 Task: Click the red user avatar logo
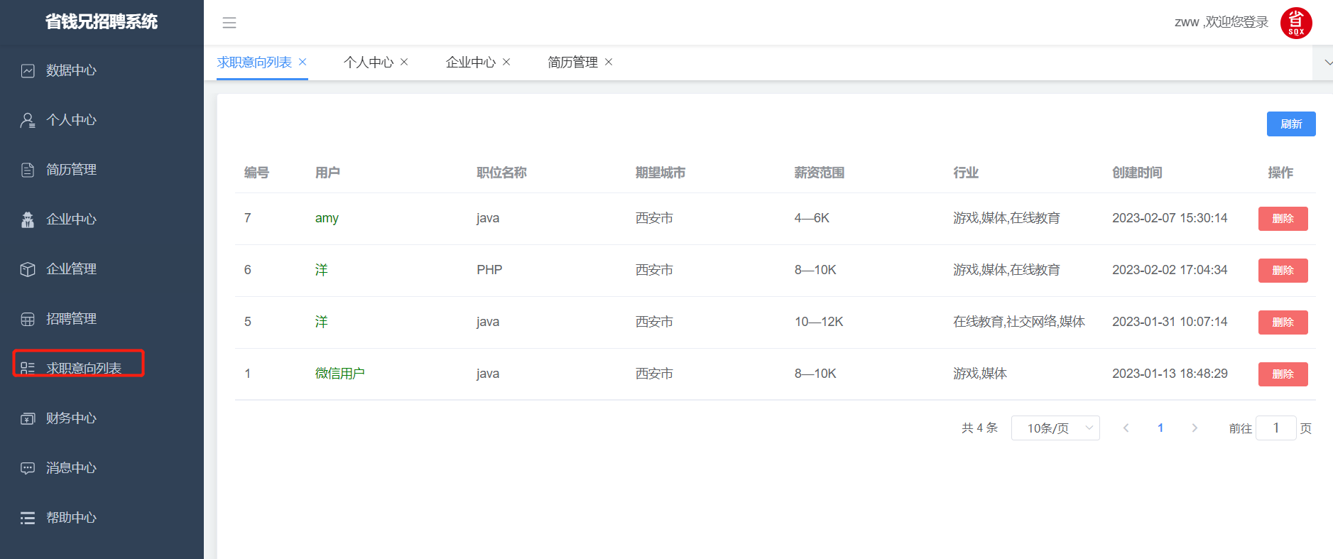(x=1295, y=23)
